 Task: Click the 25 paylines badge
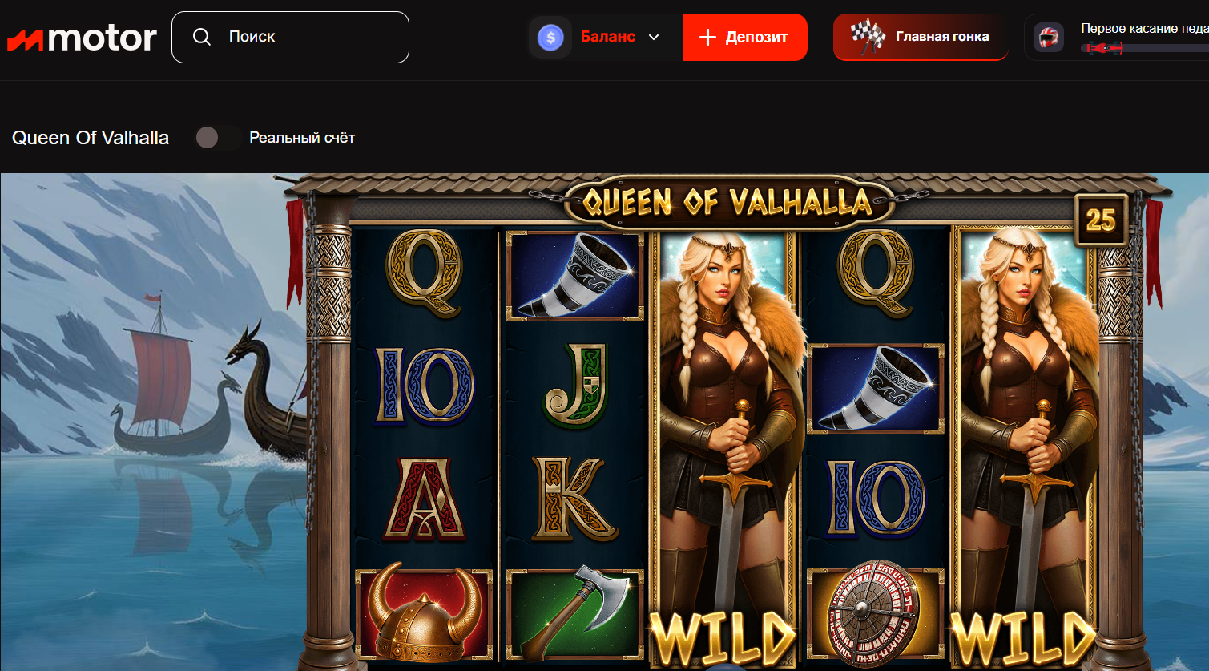pos(1100,220)
